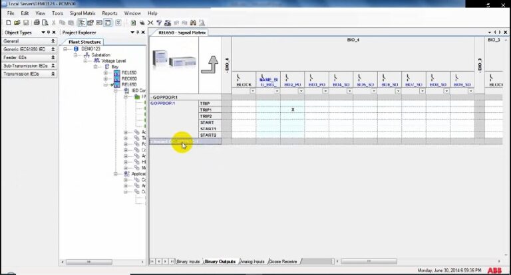
Task: Open the Reports menu
Action: click(x=110, y=13)
